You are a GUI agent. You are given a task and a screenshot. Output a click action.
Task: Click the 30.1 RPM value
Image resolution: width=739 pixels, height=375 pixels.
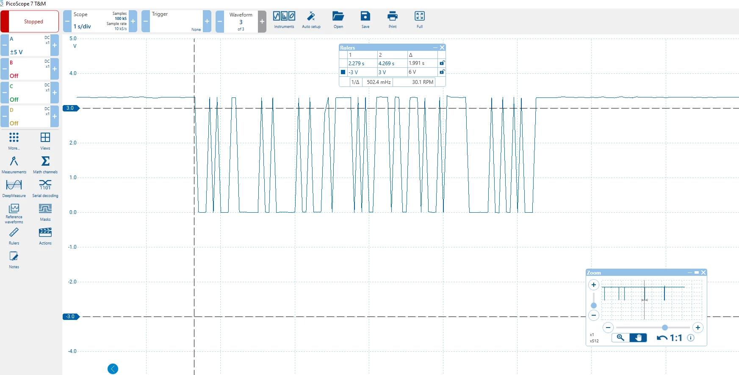[x=423, y=82]
